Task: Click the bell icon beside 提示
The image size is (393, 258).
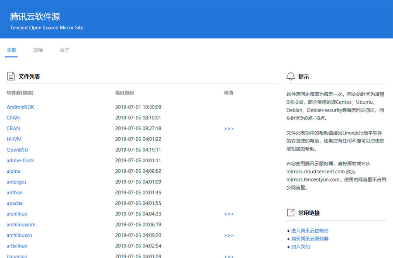Action: point(291,76)
